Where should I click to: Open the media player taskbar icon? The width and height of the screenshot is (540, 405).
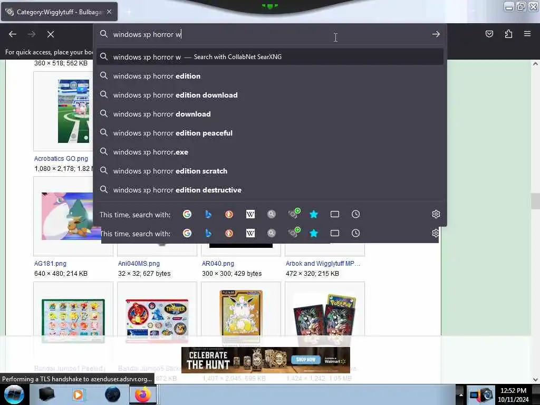(78, 394)
